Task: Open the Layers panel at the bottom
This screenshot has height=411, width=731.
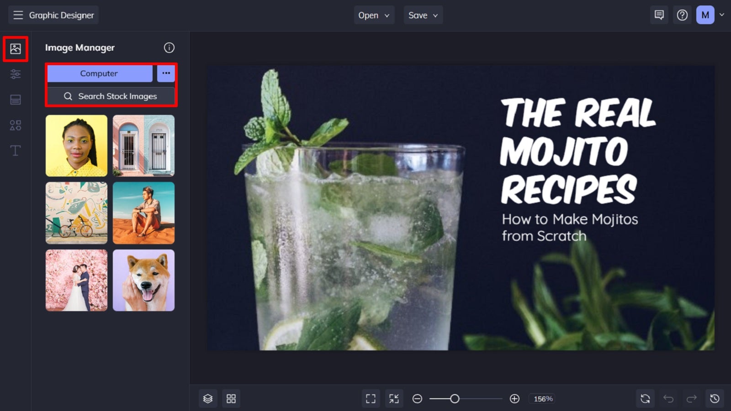Action: 208,398
